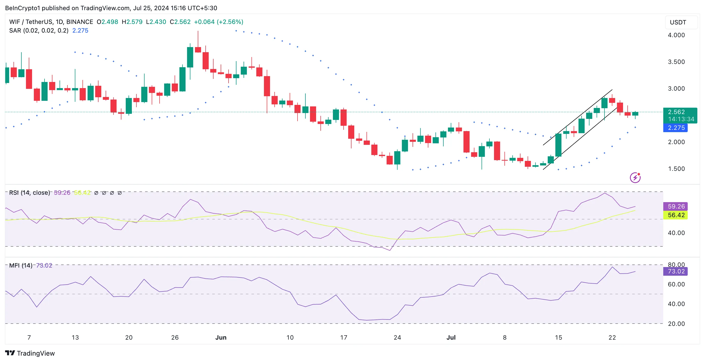This screenshot has height=362, width=705.
Task: Click the high value H2.579 in the header
Action: coord(132,22)
